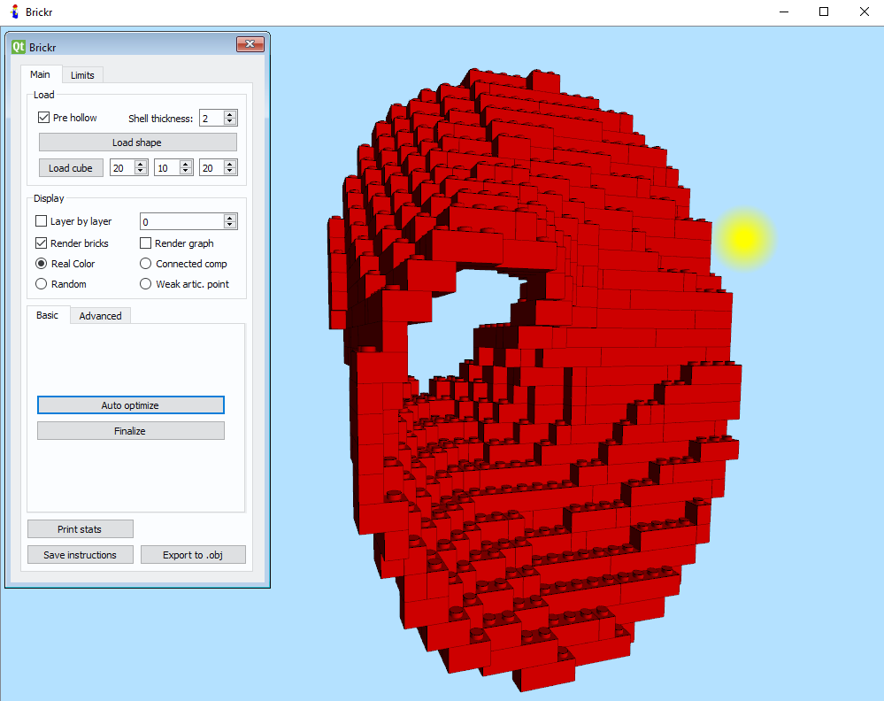
Task: Toggle the Pre hollow checkbox
Action: coord(43,118)
